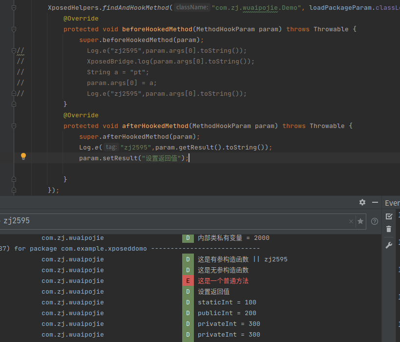Open the Event Log panel title
The image size is (400, 342).
point(392,203)
